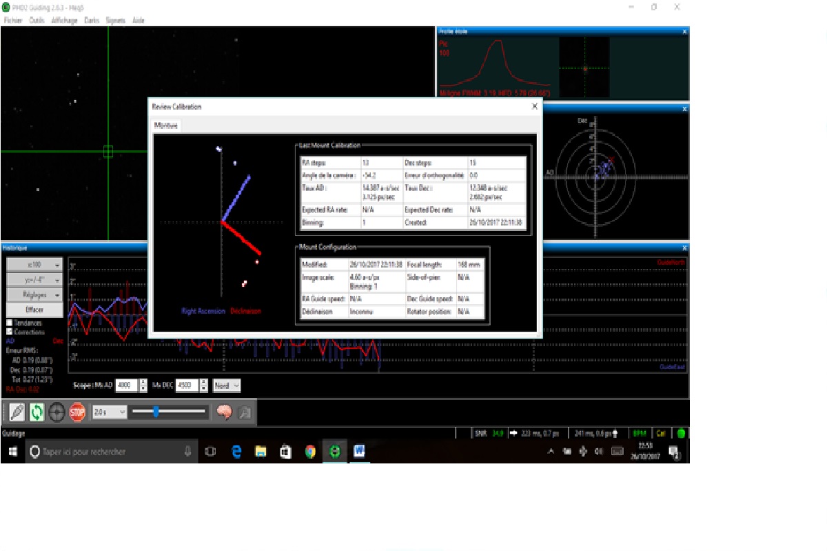Click the Mx AD value field
Image resolution: width=827 pixels, height=551 pixels.
click(127, 385)
